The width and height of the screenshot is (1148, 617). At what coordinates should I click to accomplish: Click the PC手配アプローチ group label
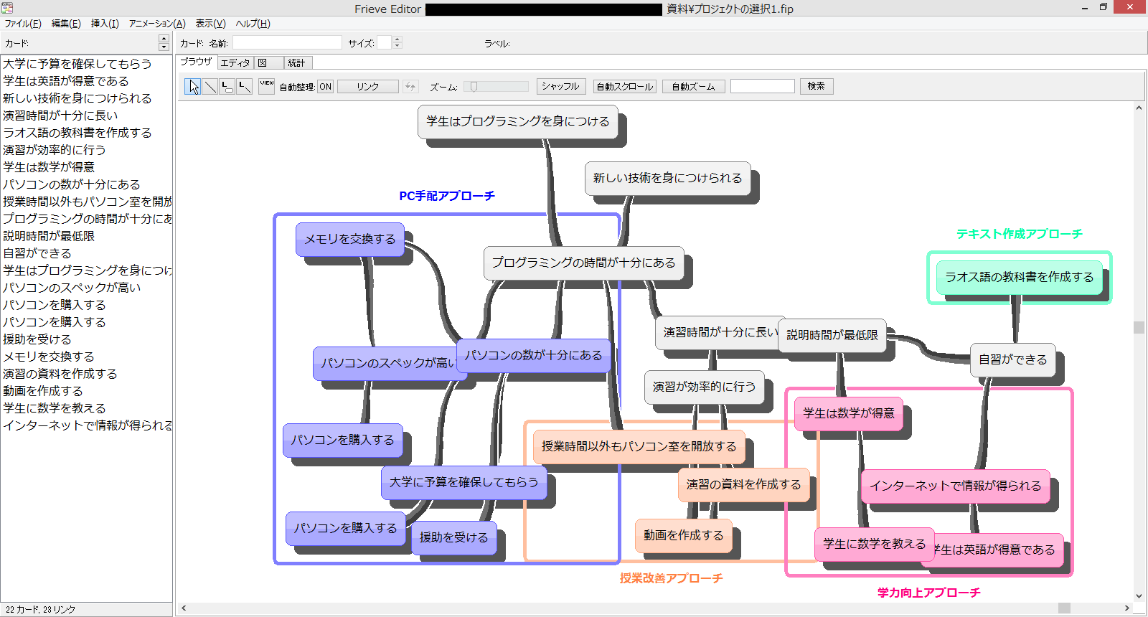pyautogui.click(x=447, y=196)
